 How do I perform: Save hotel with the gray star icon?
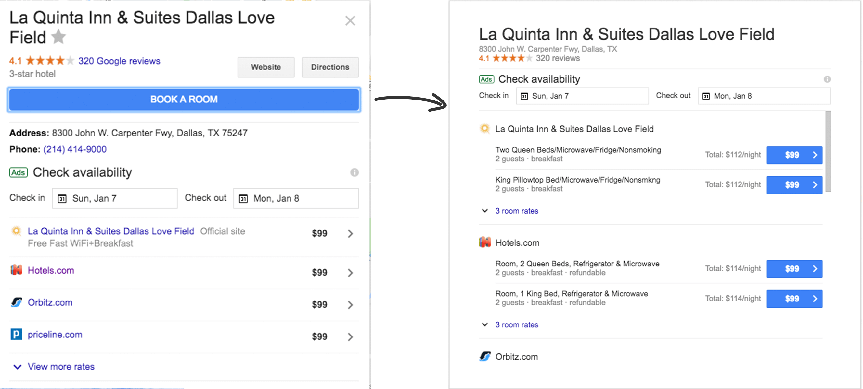[58, 37]
